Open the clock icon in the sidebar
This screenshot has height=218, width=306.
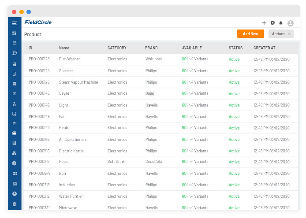15,194
